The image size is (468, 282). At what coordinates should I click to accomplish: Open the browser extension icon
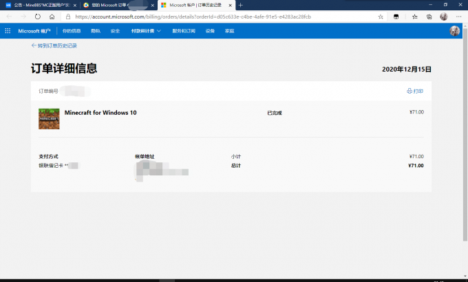click(396, 17)
